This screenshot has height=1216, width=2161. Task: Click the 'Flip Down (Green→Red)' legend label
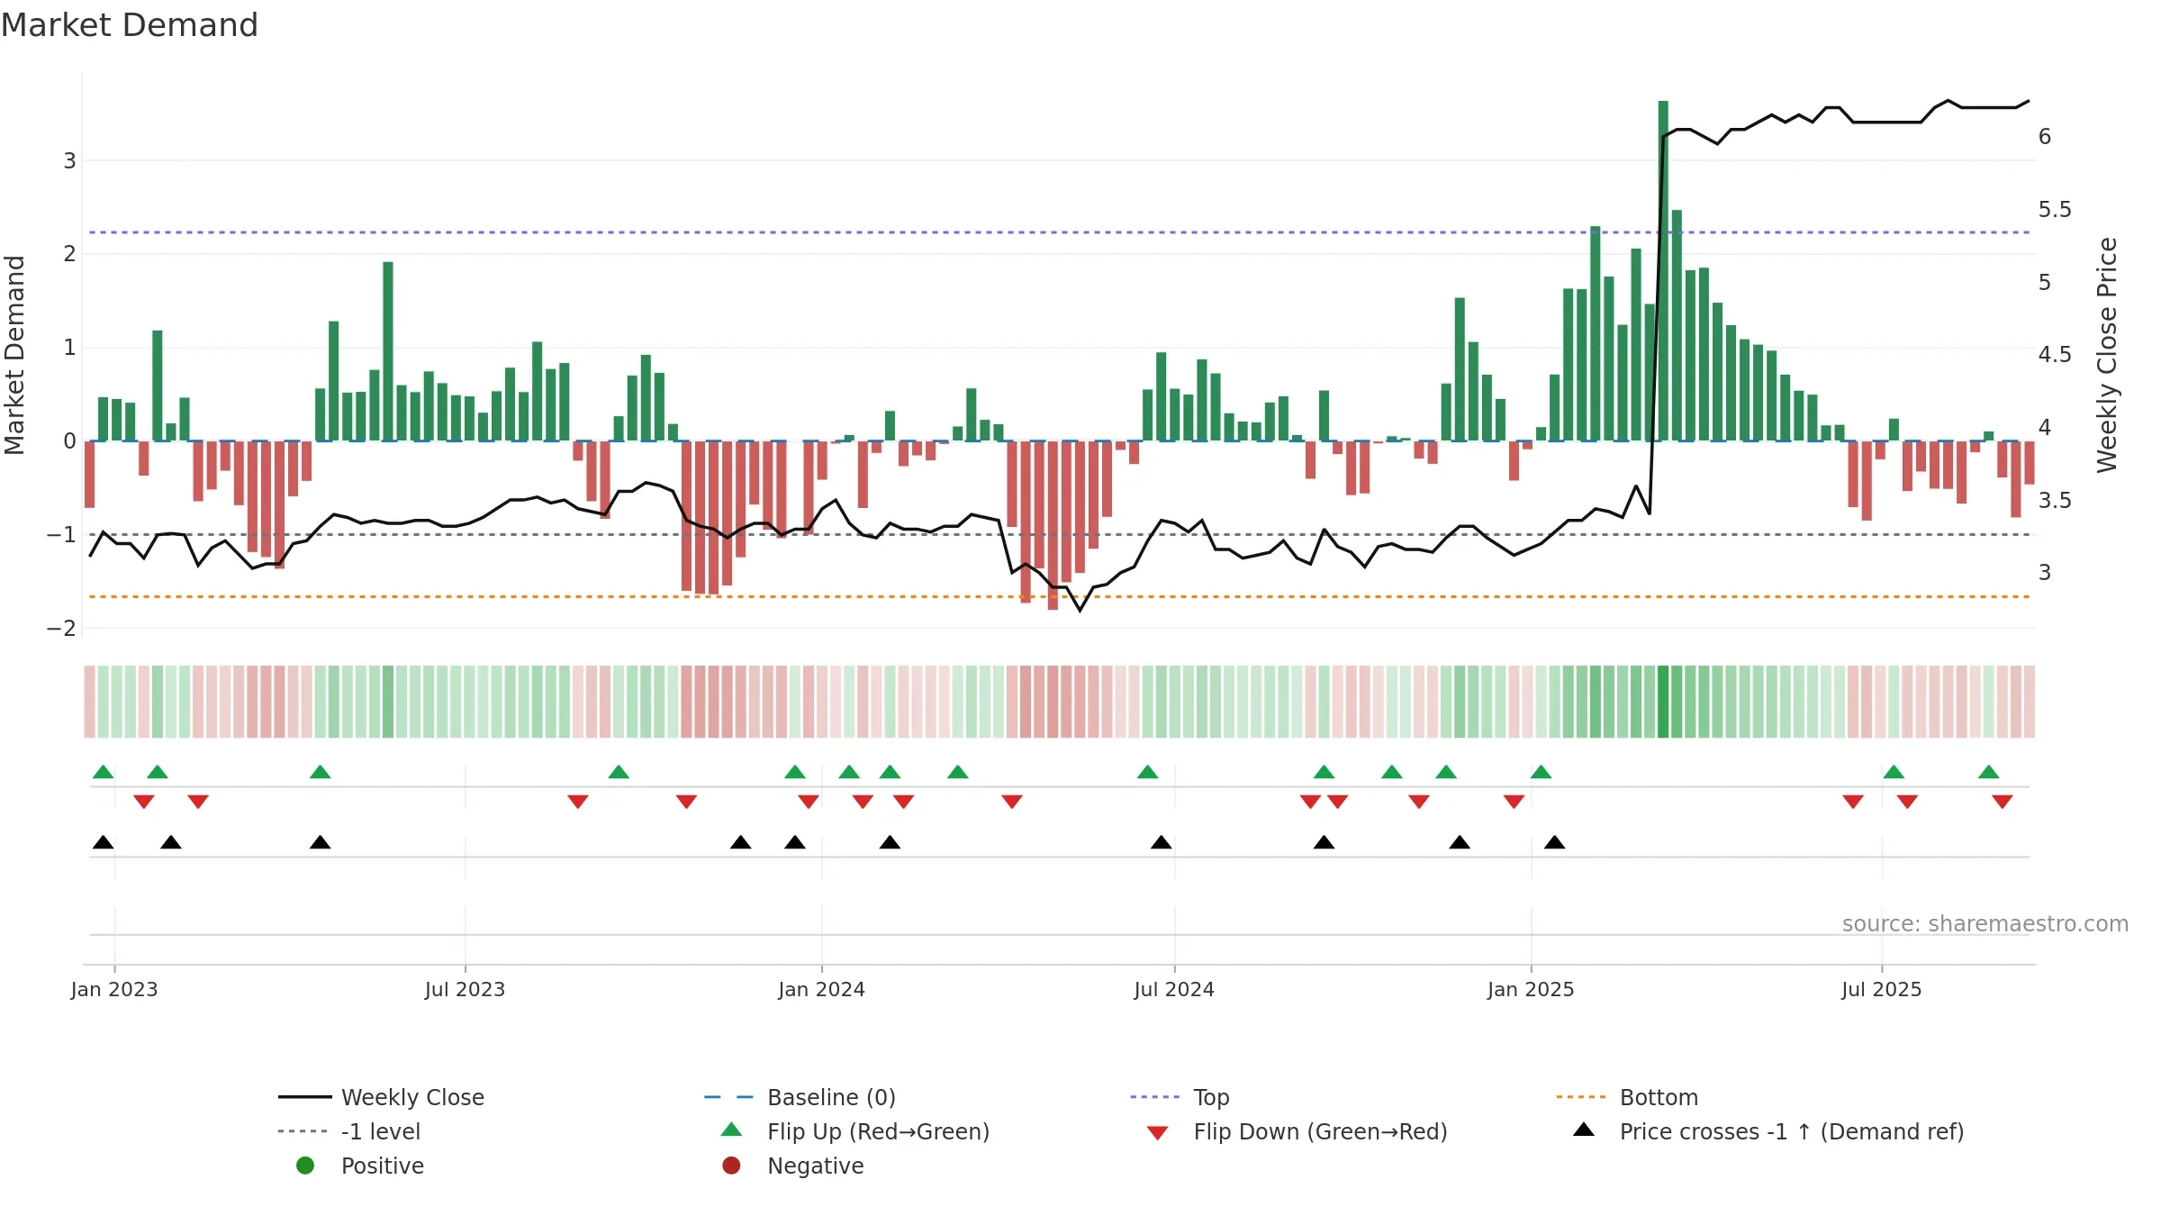pos(1320,1131)
